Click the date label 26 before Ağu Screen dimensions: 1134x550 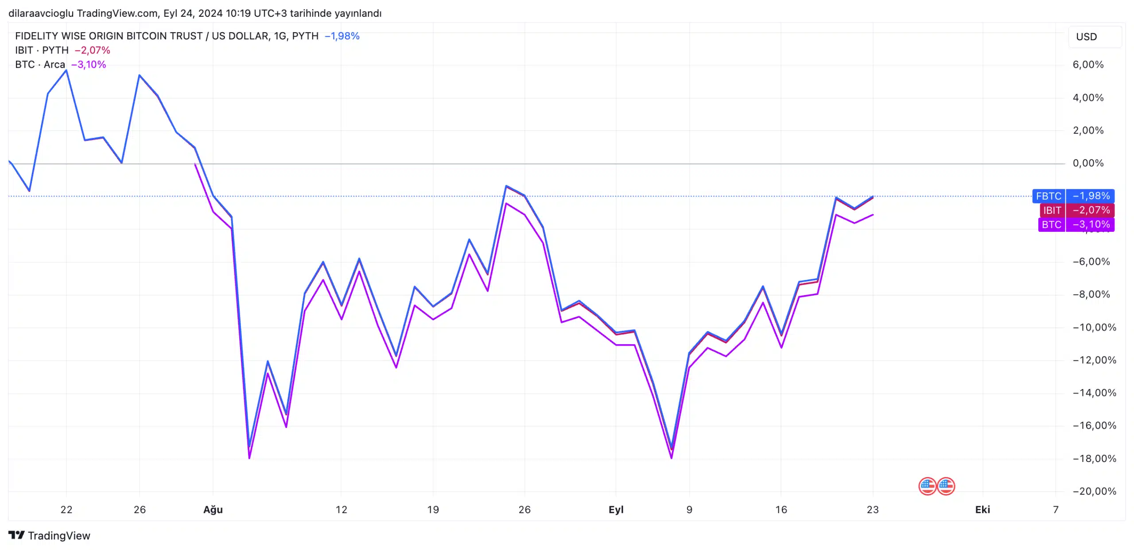click(140, 510)
